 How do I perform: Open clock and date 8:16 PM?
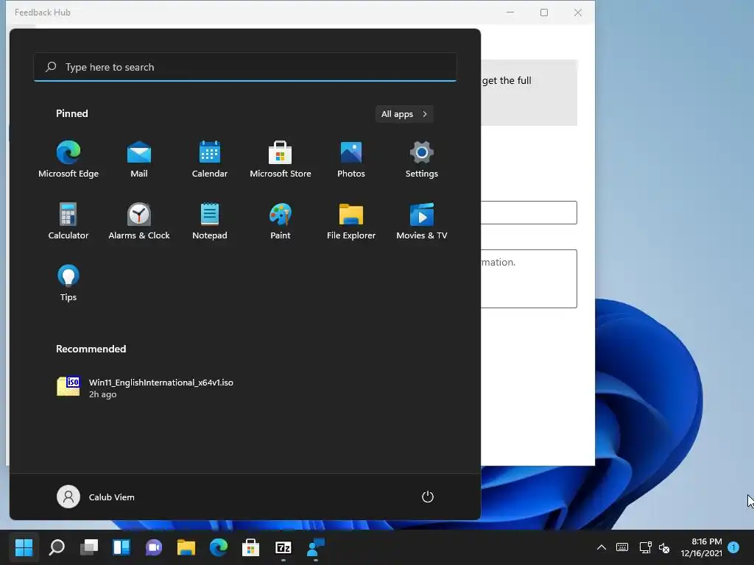pos(701,547)
